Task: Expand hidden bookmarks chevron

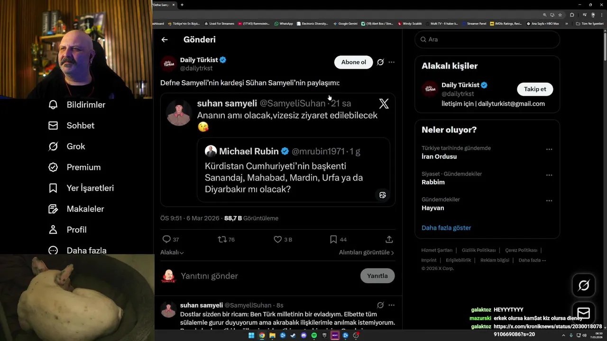Action: pos(567,23)
